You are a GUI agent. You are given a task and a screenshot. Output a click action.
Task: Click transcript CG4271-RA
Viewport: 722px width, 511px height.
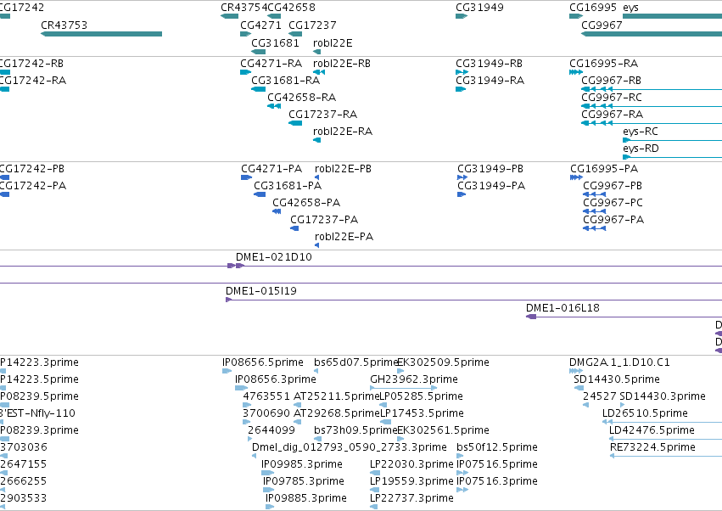(271, 64)
